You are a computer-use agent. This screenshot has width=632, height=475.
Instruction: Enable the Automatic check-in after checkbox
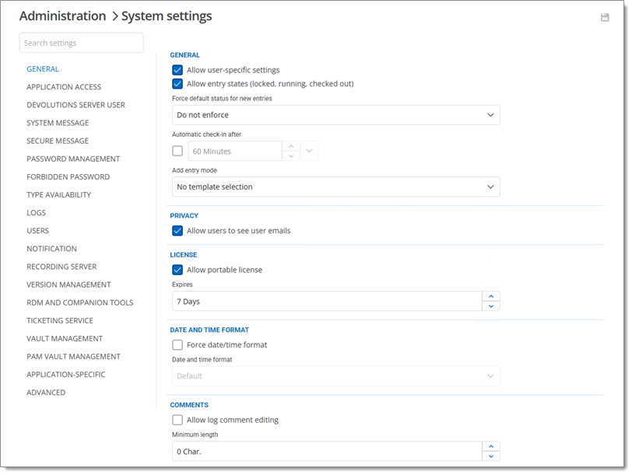point(177,151)
